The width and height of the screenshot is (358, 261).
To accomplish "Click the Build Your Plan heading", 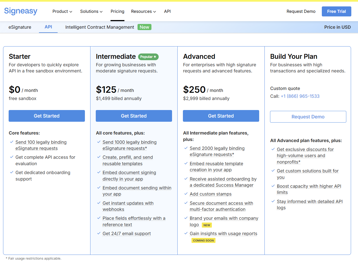I will [x=294, y=57].
